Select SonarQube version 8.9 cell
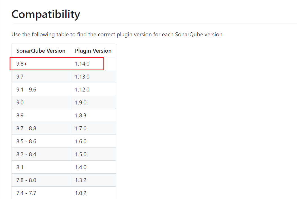Viewport: 297px width, 199px height. click(x=41, y=115)
